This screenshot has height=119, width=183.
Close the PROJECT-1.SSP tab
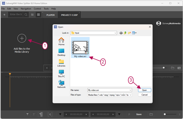tap(79, 13)
